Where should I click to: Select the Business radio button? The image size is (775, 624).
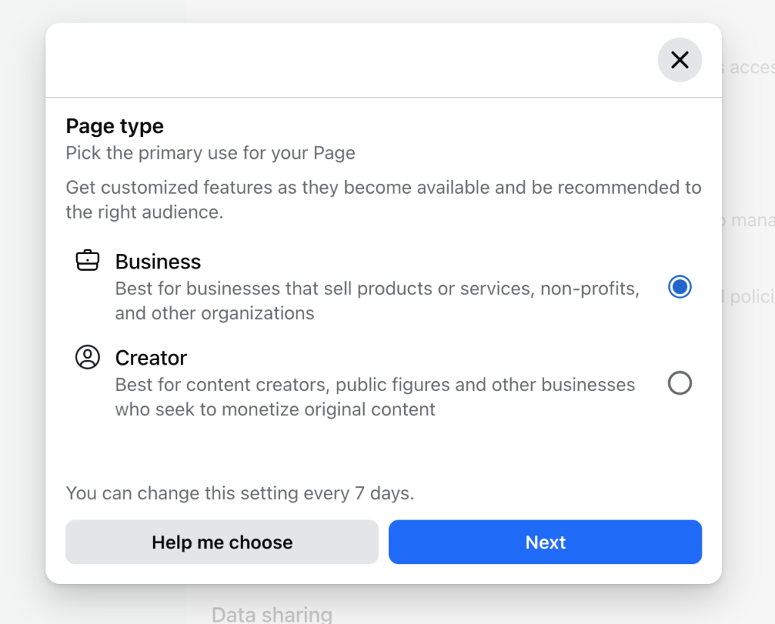[x=679, y=287]
